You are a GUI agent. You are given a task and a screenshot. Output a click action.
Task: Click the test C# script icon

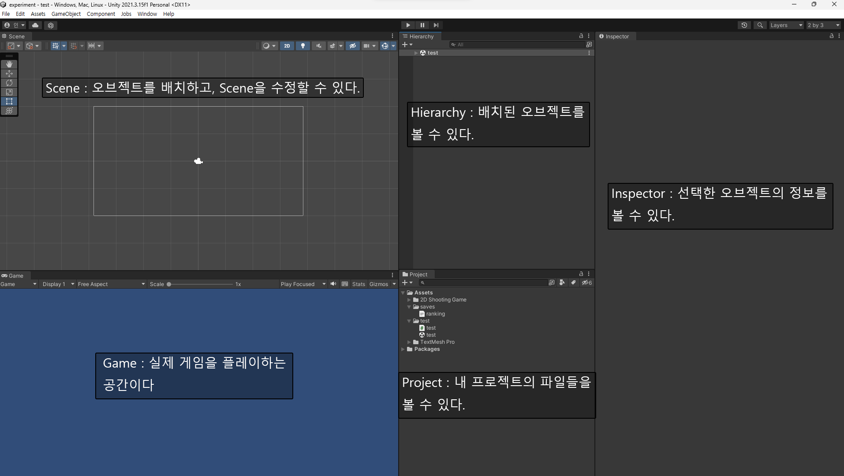pos(422,328)
